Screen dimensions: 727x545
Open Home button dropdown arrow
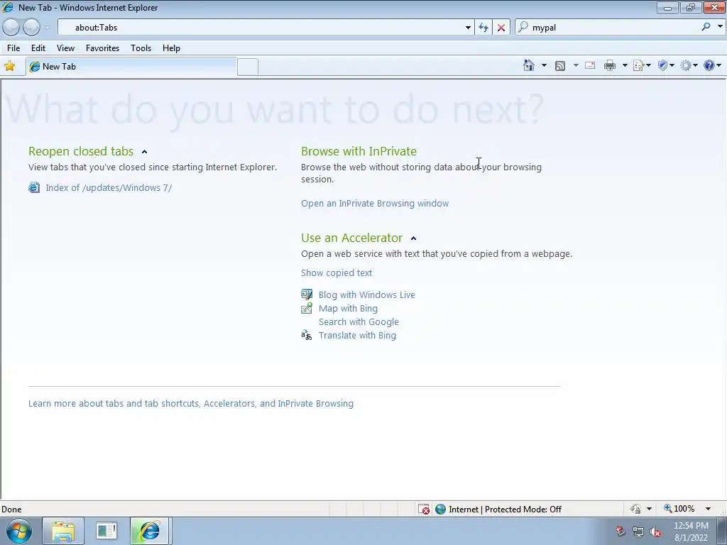544,66
